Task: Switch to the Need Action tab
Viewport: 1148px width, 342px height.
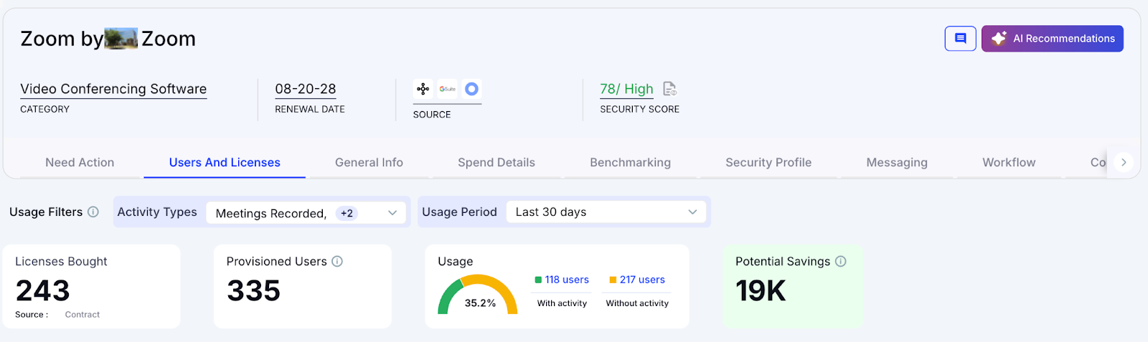Action: pyautogui.click(x=80, y=163)
